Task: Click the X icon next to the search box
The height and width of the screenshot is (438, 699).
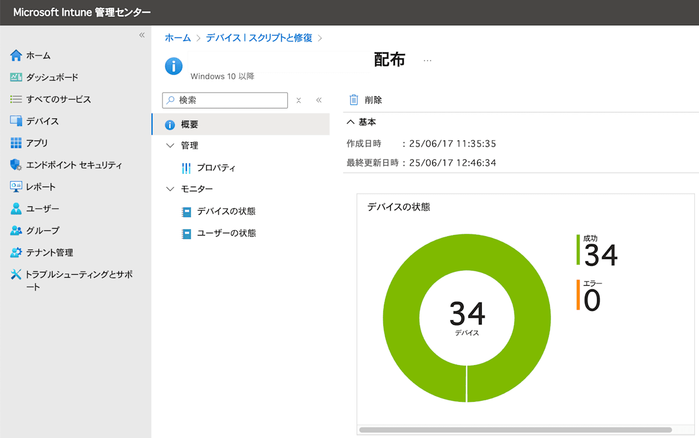Action: point(298,100)
